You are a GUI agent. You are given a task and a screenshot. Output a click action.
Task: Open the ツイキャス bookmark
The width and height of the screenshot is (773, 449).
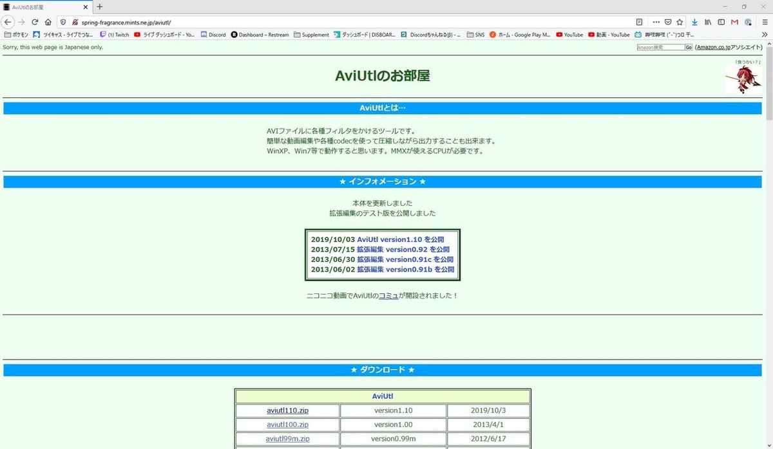pyautogui.click(x=64, y=35)
